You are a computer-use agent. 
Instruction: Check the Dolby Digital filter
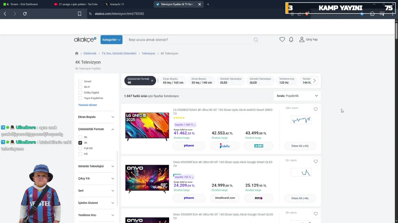coord(80,93)
